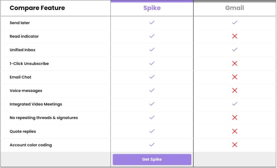Click Spike checkmark for Account color coding
Viewport: 277px width, 168px height.
pos(152,145)
